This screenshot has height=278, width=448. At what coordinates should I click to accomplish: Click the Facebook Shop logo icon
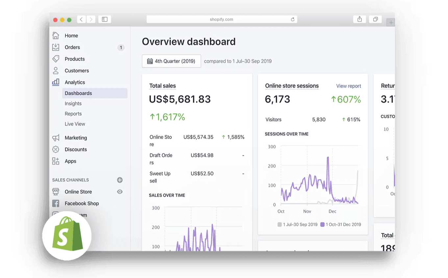tap(56, 203)
